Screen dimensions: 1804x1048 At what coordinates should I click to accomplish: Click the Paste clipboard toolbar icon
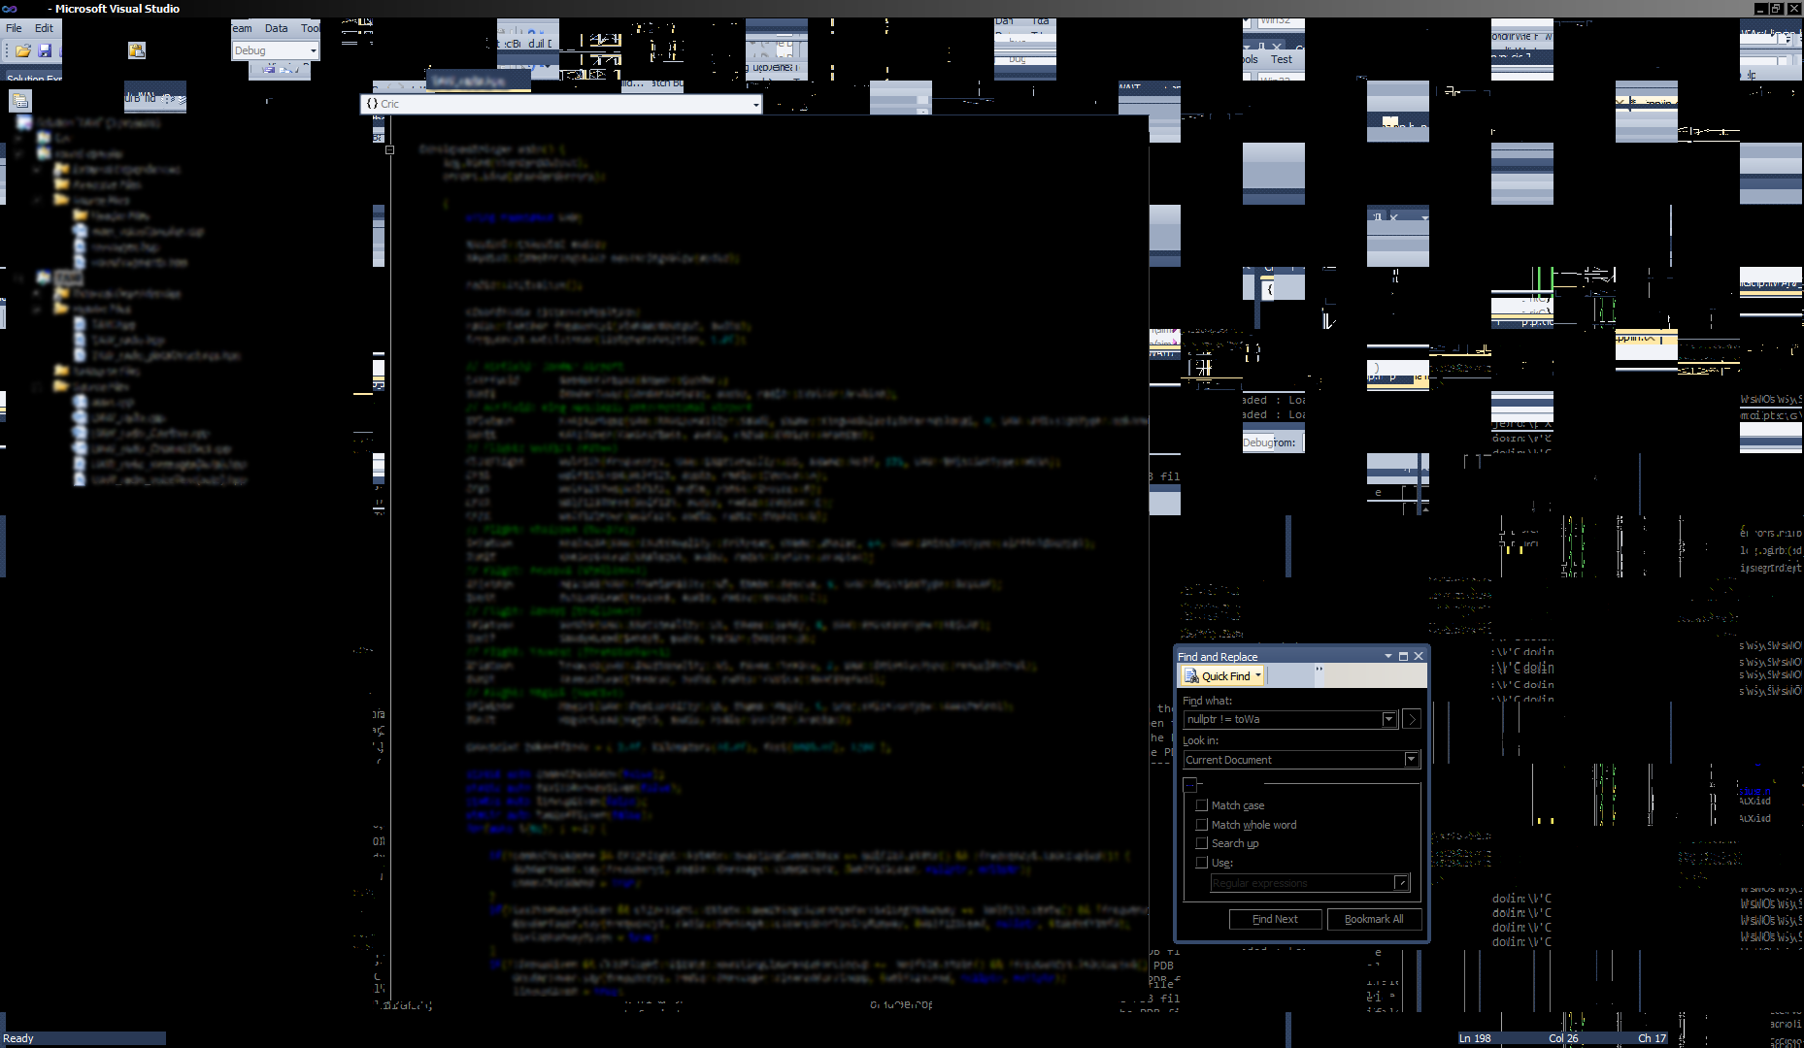pos(137,50)
